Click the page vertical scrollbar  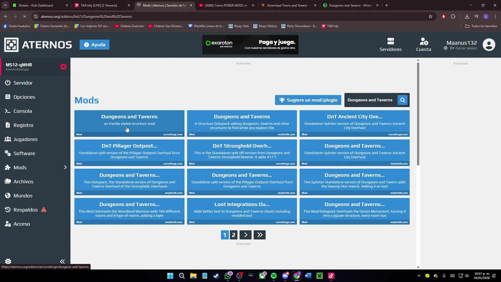coord(418,114)
